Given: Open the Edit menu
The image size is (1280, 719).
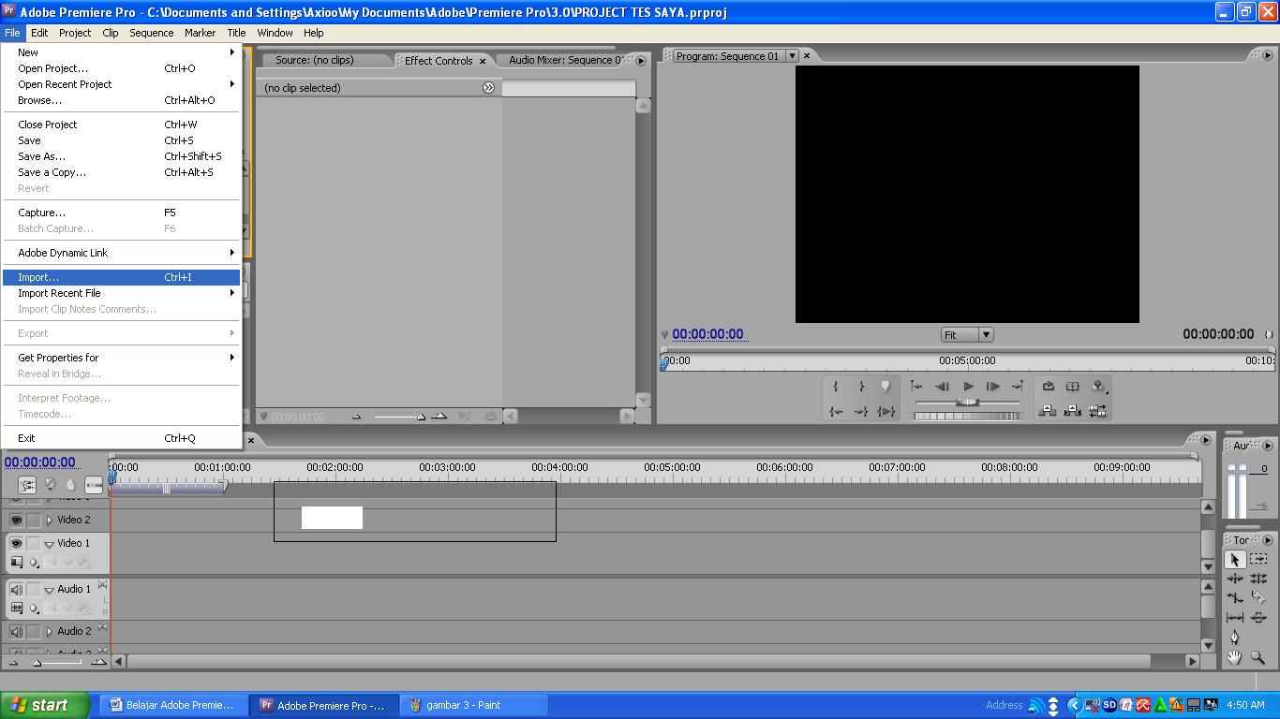Looking at the screenshot, I should click(39, 33).
